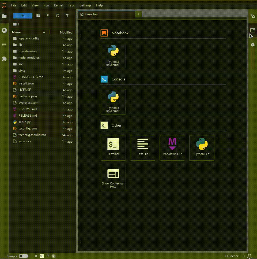Select the install.json file
Screen dimensions: 257x259
pyautogui.click(x=43, y=83)
